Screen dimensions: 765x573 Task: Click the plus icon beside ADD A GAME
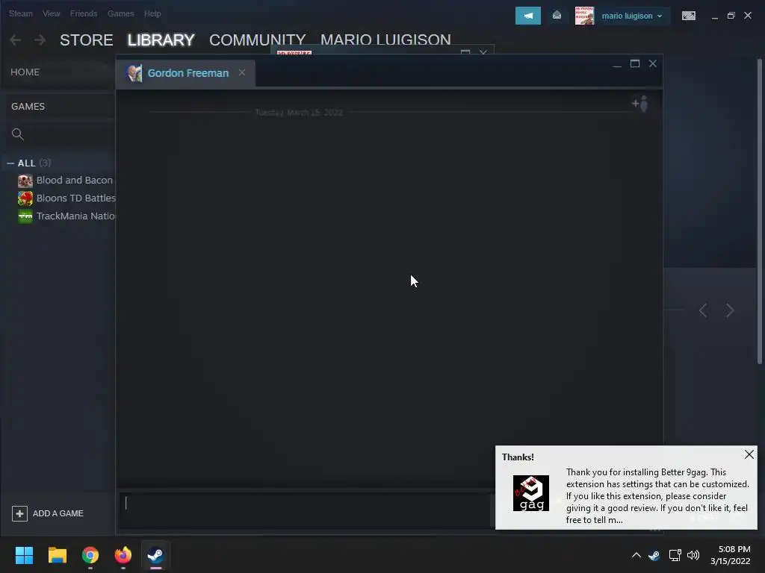tap(19, 513)
